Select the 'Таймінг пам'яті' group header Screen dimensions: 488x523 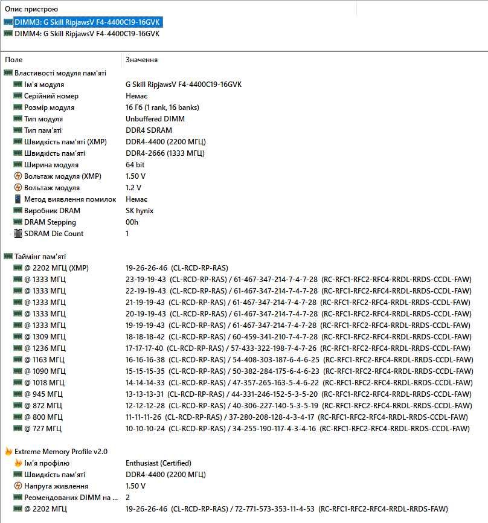coord(40,257)
